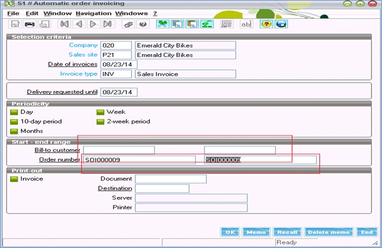Open the File menu
Image resolution: width=382 pixels, height=248 pixels.
click(13, 14)
